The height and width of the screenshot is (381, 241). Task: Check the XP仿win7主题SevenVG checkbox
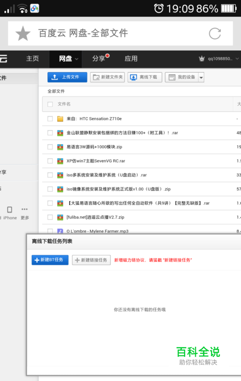point(50,161)
